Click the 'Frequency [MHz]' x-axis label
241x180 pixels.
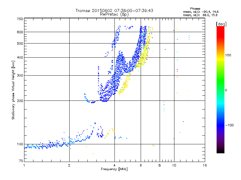point(114,169)
